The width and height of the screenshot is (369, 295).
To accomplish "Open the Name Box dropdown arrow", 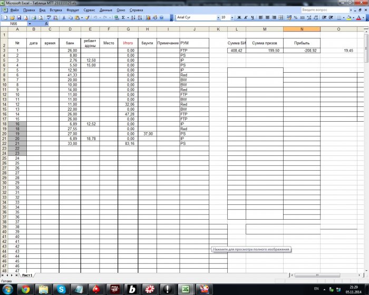I will (x=30, y=24).
